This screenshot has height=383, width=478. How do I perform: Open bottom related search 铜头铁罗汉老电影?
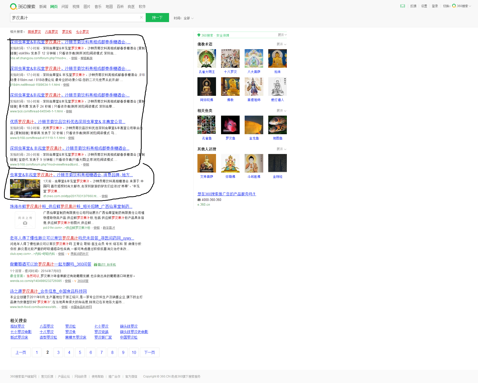pos(134,332)
